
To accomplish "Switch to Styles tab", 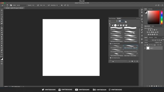I will point(153,26).
